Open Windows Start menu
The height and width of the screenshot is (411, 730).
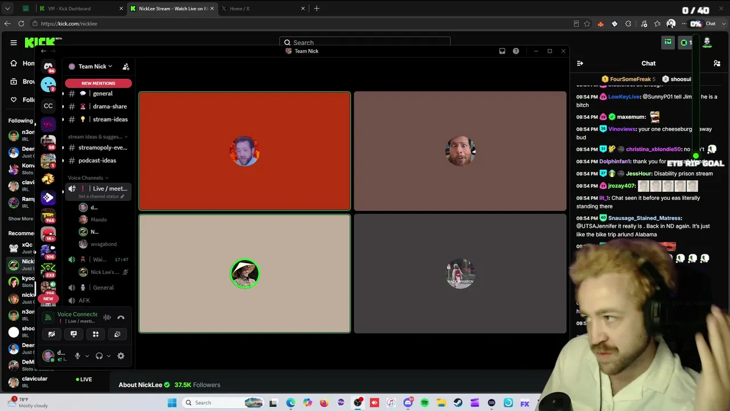172,403
